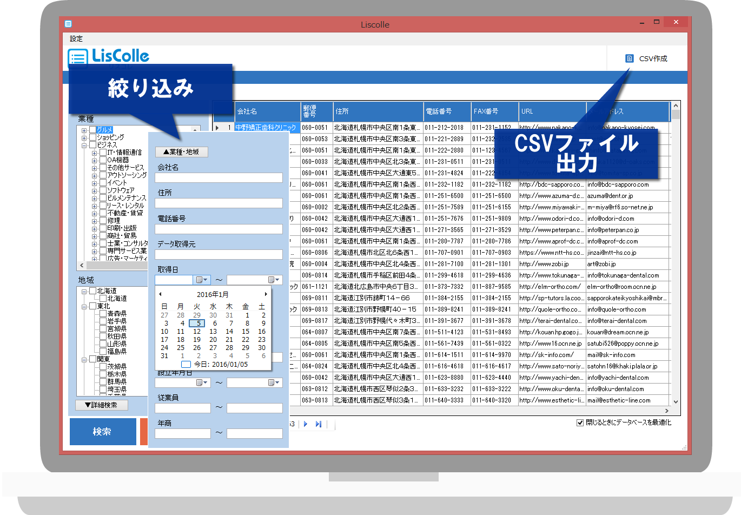Click left arrow of 業種 tree scrollbar
Image resolution: width=741 pixels, height=515 pixels.
82,266
